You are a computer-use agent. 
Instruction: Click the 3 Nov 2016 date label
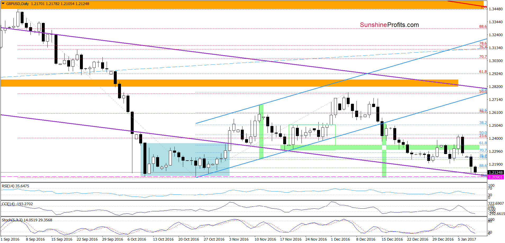click(239, 239)
